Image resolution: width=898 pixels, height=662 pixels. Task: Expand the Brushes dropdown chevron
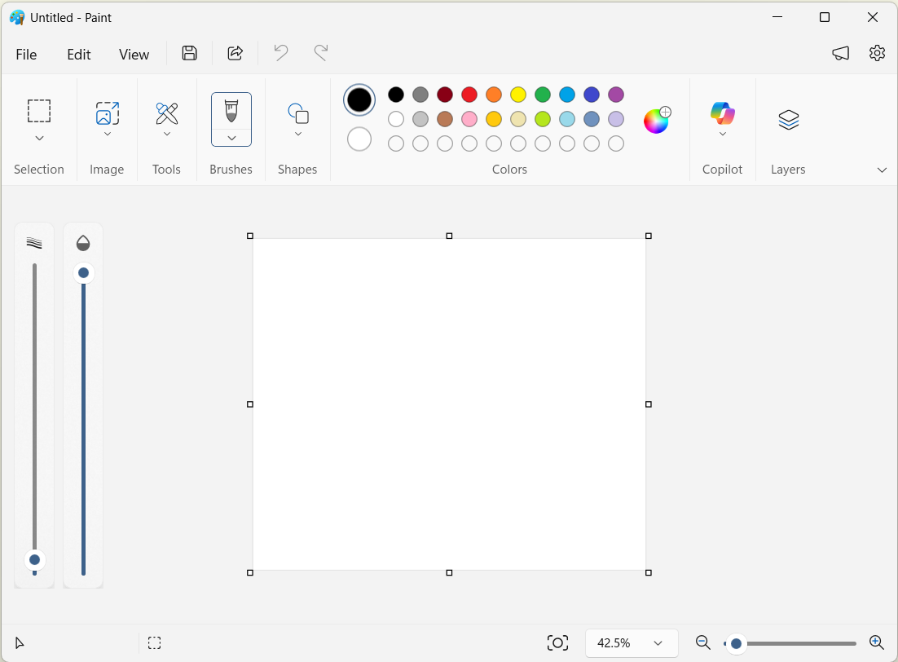tap(231, 138)
